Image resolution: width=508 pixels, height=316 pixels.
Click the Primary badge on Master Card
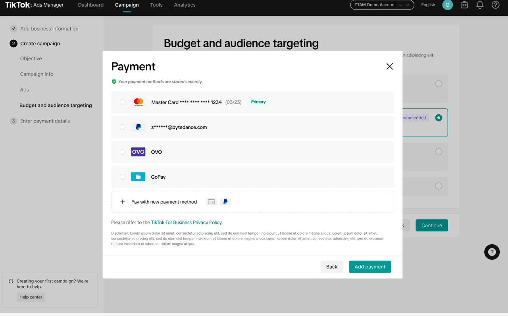click(258, 102)
